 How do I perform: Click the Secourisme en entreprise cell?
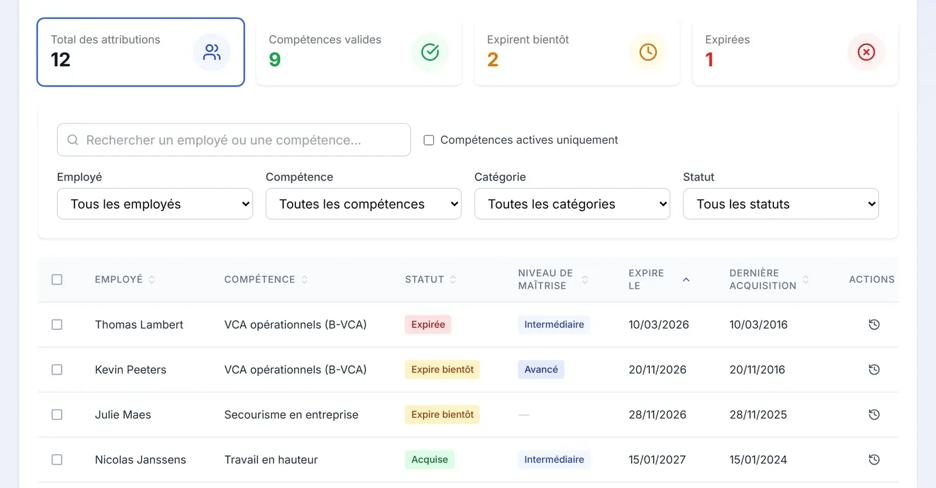click(291, 414)
